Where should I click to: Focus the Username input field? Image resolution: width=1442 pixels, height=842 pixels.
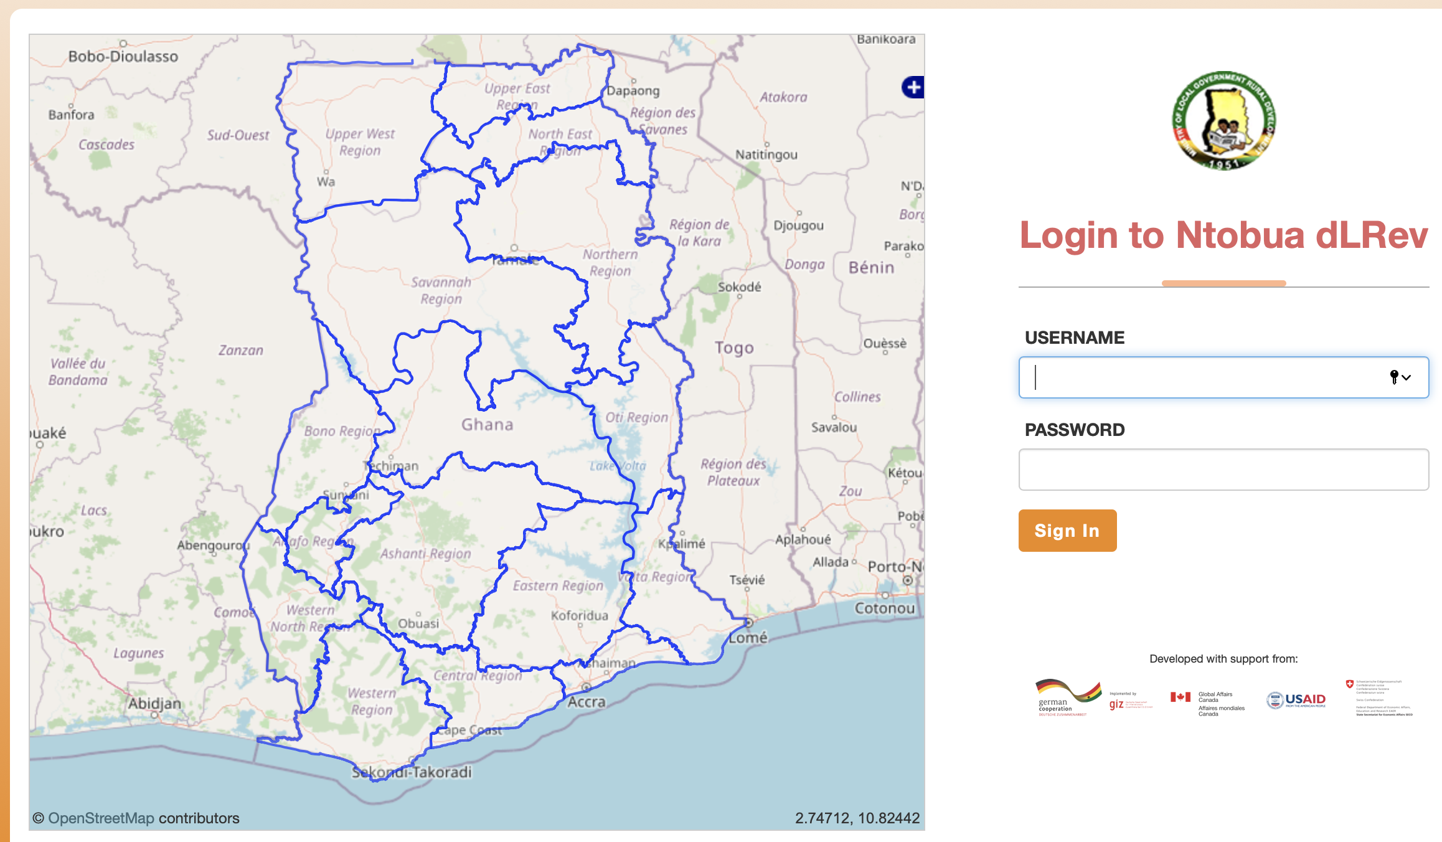pyautogui.click(x=1202, y=377)
